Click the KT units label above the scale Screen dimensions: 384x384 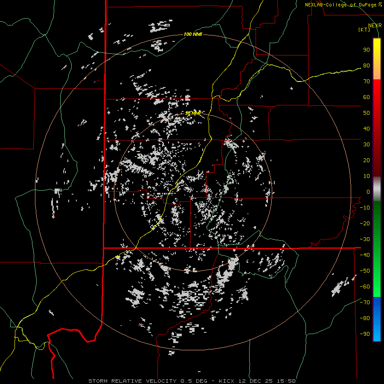(364, 29)
